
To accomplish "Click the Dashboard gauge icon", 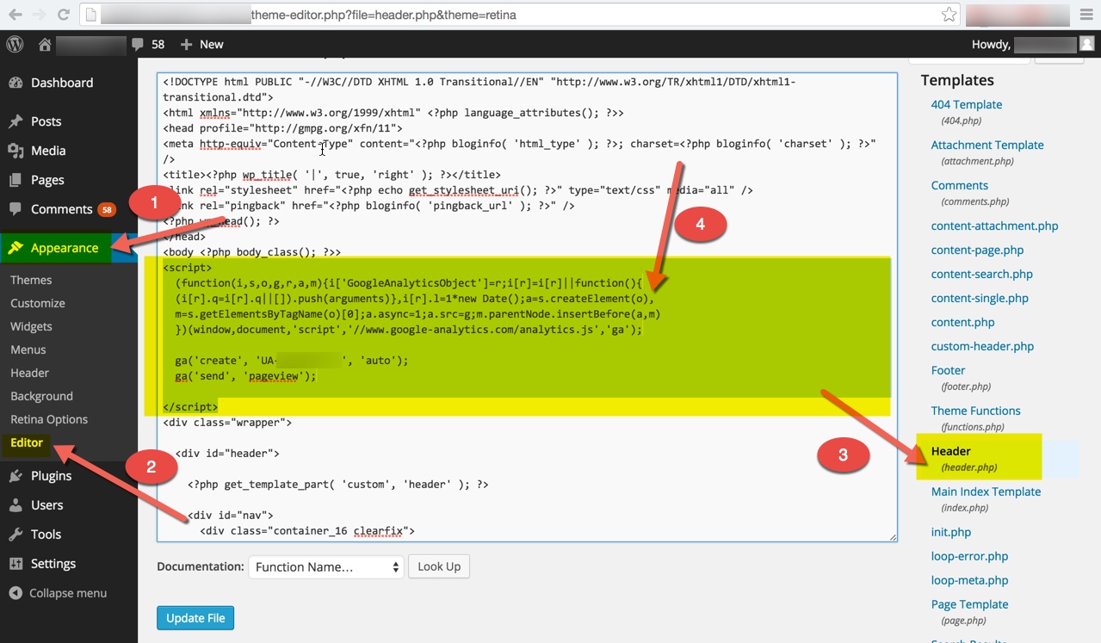I will coord(15,83).
